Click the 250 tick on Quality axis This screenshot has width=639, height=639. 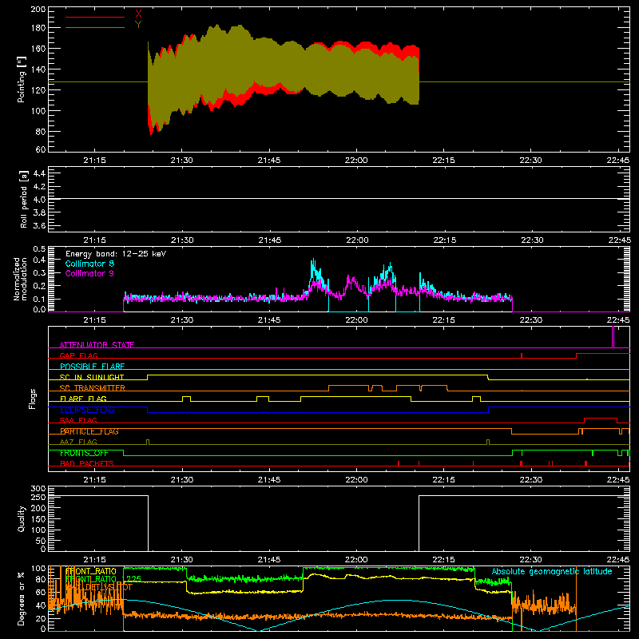coord(38,497)
